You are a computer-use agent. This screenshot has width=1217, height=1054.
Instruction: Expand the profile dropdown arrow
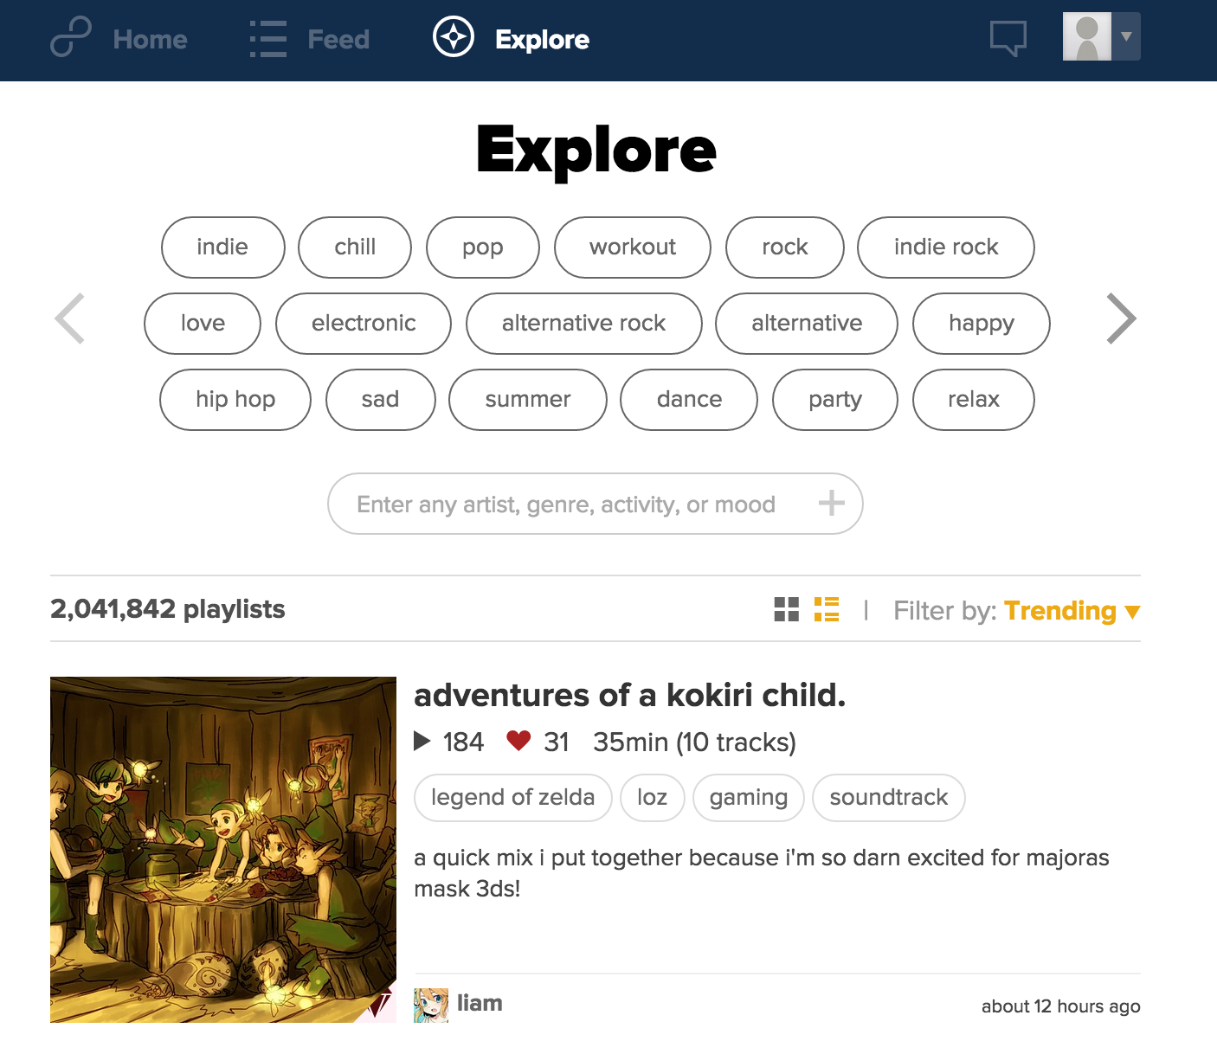tap(1126, 36)
